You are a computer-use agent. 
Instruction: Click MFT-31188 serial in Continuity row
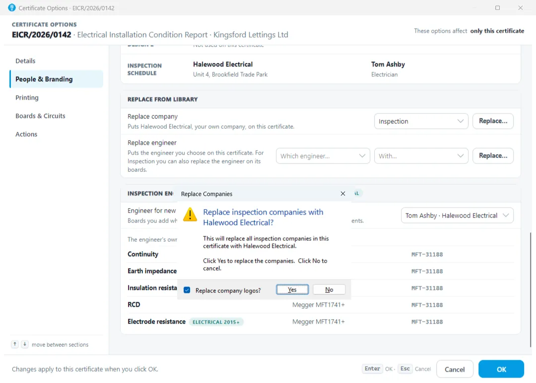427,254
